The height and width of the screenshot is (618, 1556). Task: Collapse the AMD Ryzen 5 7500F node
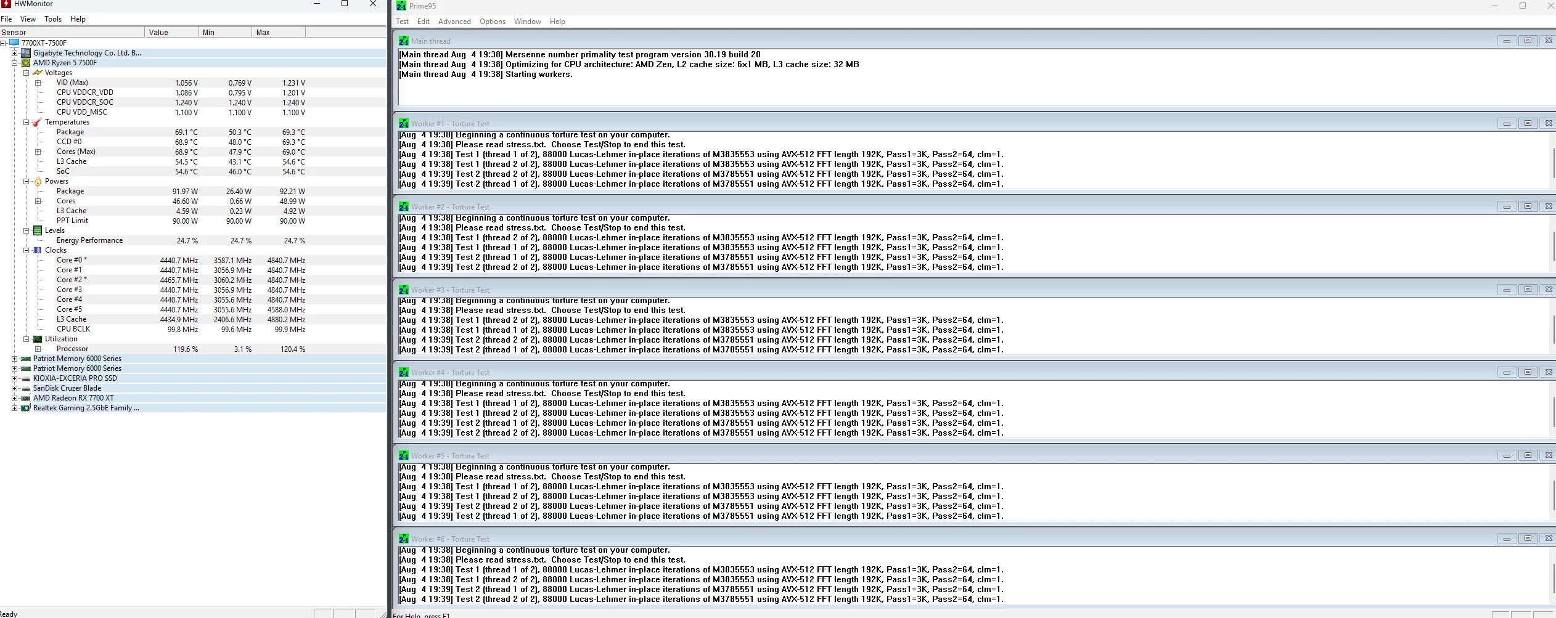coord(15,63)
